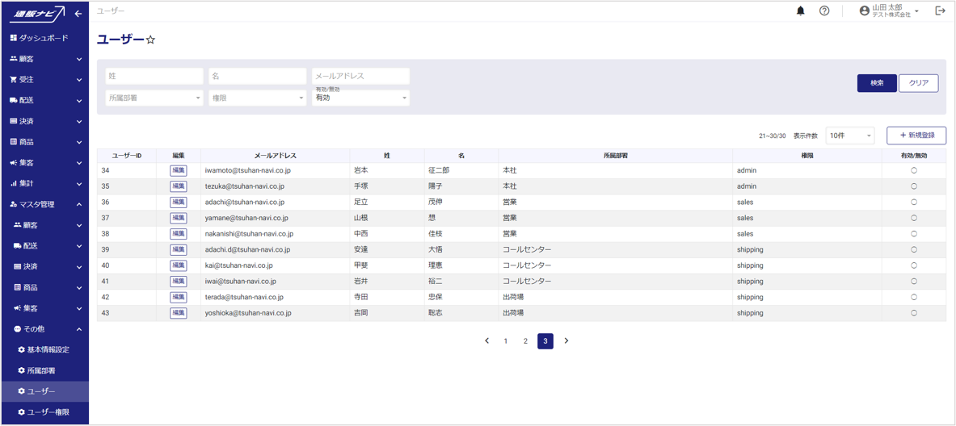Click the 検索 button
Screen dimensions: 956x426
click(876, 83)
